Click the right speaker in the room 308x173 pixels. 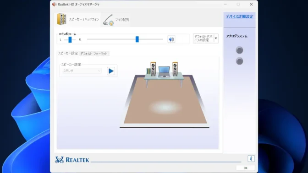tap(175, 69)
